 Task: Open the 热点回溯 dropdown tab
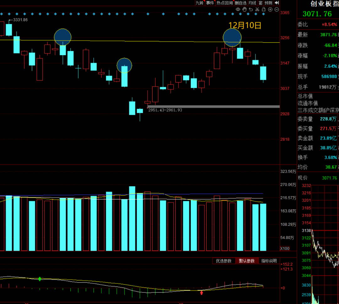click(224, 3)
